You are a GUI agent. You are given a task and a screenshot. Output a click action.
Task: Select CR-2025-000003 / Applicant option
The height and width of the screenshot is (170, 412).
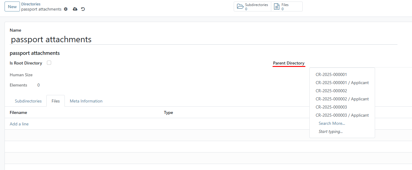coord(342,115)
